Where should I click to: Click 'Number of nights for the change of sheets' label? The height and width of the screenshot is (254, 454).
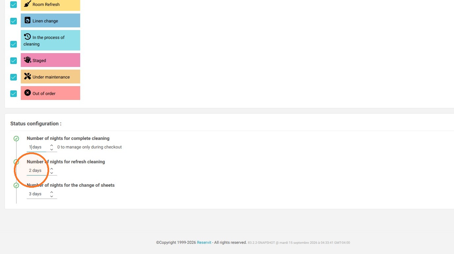pyautogui.click(x=71, y=185)
